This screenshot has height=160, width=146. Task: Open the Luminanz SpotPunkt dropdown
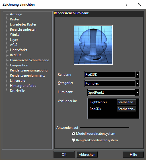137,92
